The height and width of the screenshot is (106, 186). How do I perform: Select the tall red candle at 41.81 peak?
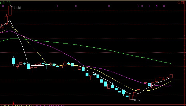point(10,11)
